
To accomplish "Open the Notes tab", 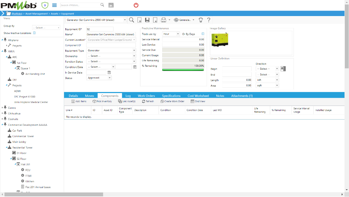I will tap(220, 96).
